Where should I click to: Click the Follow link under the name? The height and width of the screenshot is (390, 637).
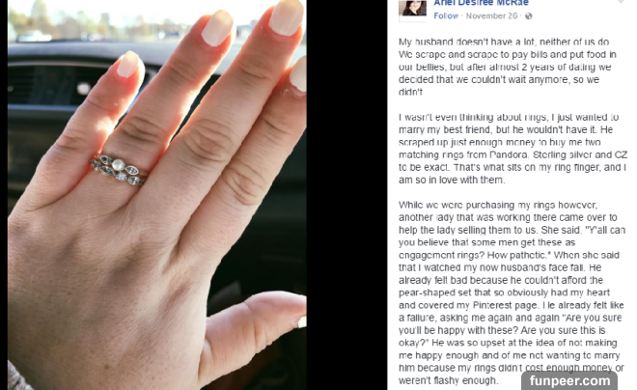click(446, 15)
